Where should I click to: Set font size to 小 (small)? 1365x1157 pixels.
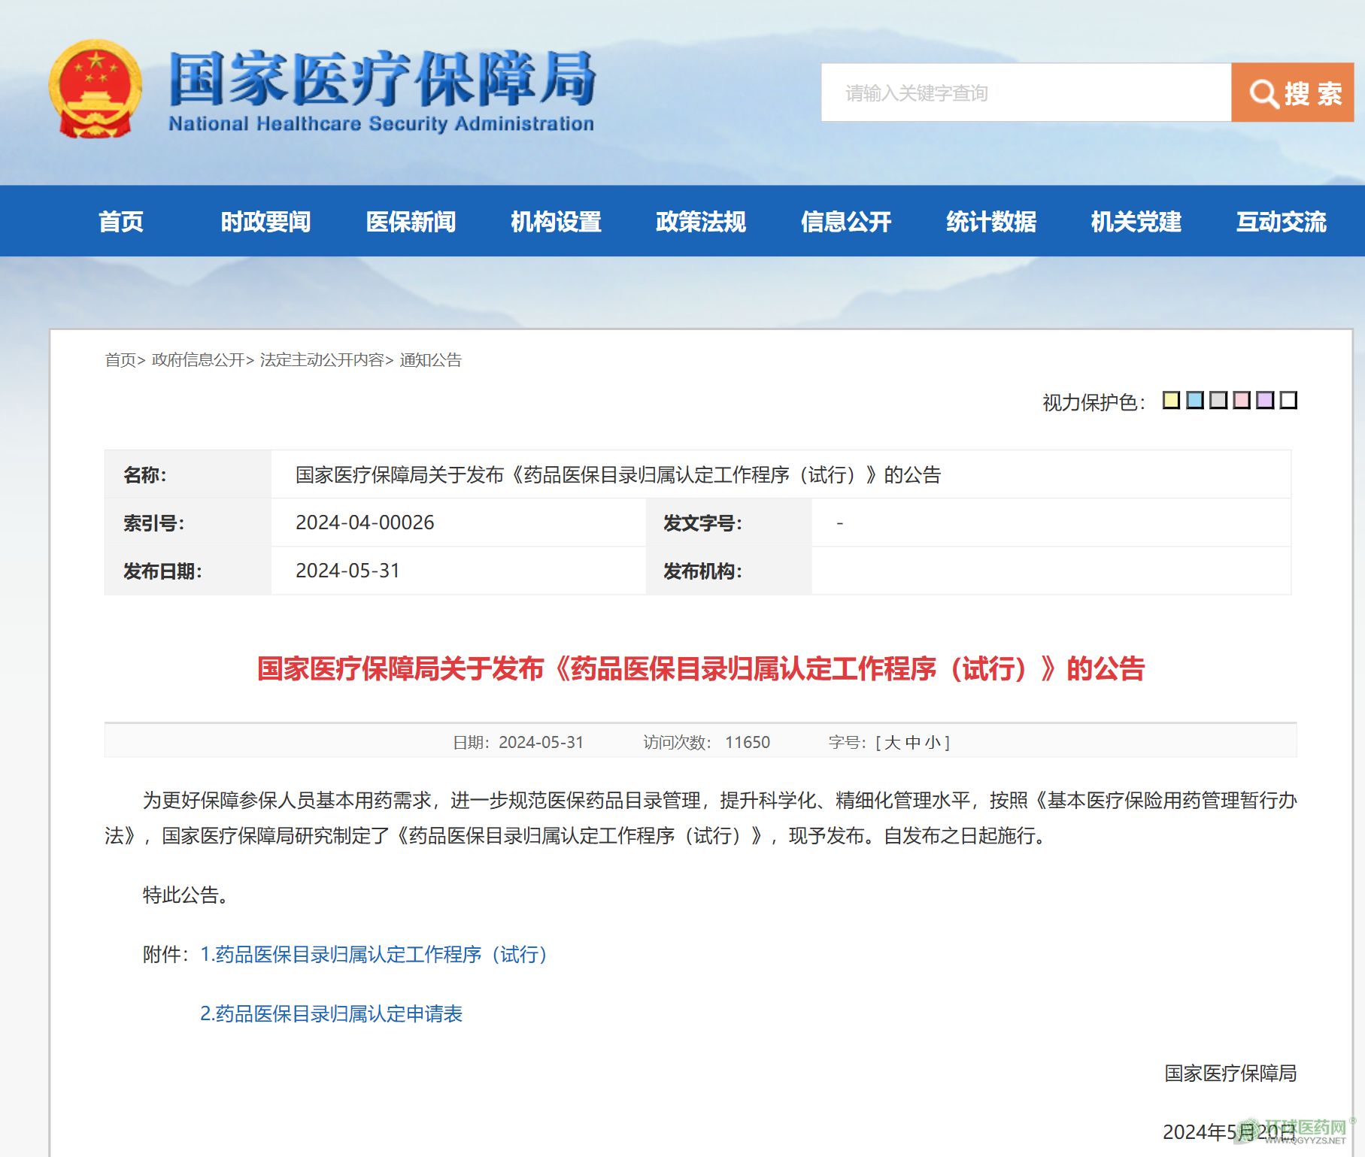(933, 743)
